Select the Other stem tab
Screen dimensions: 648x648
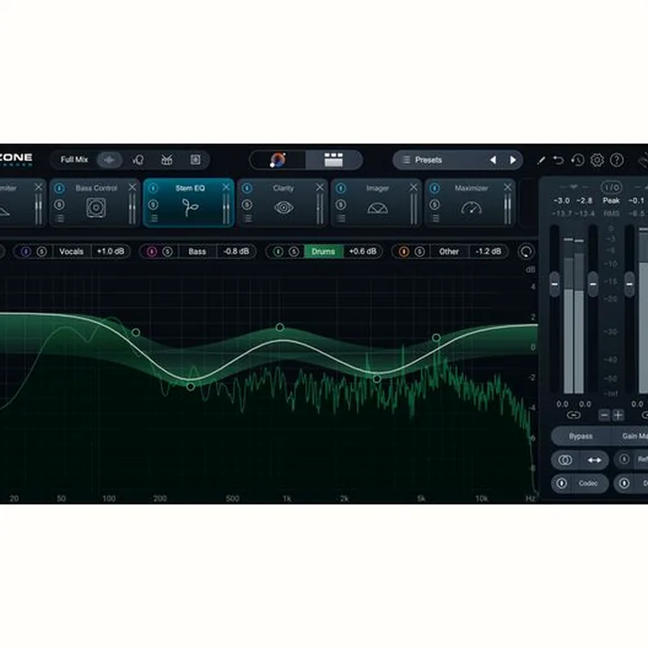(449, 251)
